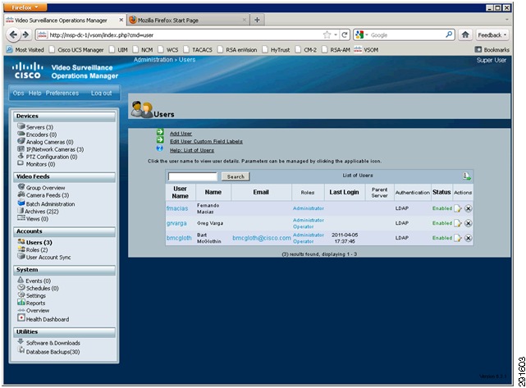Click the search magnifier icon in Google box
This screenshot has height=388, width=526.
click(x=449, y=34)
